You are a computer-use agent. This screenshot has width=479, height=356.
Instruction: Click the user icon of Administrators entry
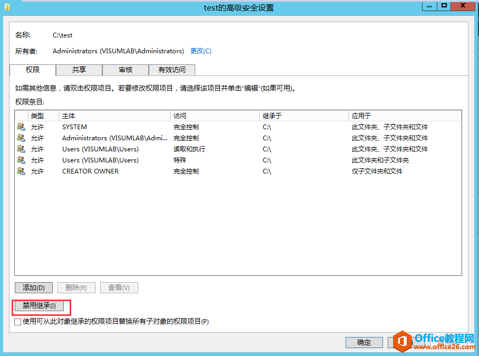pos(21,138)
